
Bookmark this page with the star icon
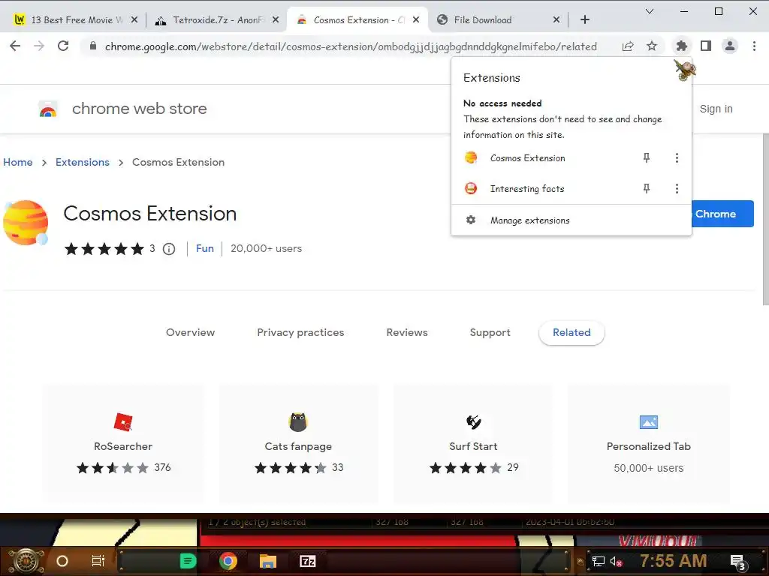tap(652, 46)
